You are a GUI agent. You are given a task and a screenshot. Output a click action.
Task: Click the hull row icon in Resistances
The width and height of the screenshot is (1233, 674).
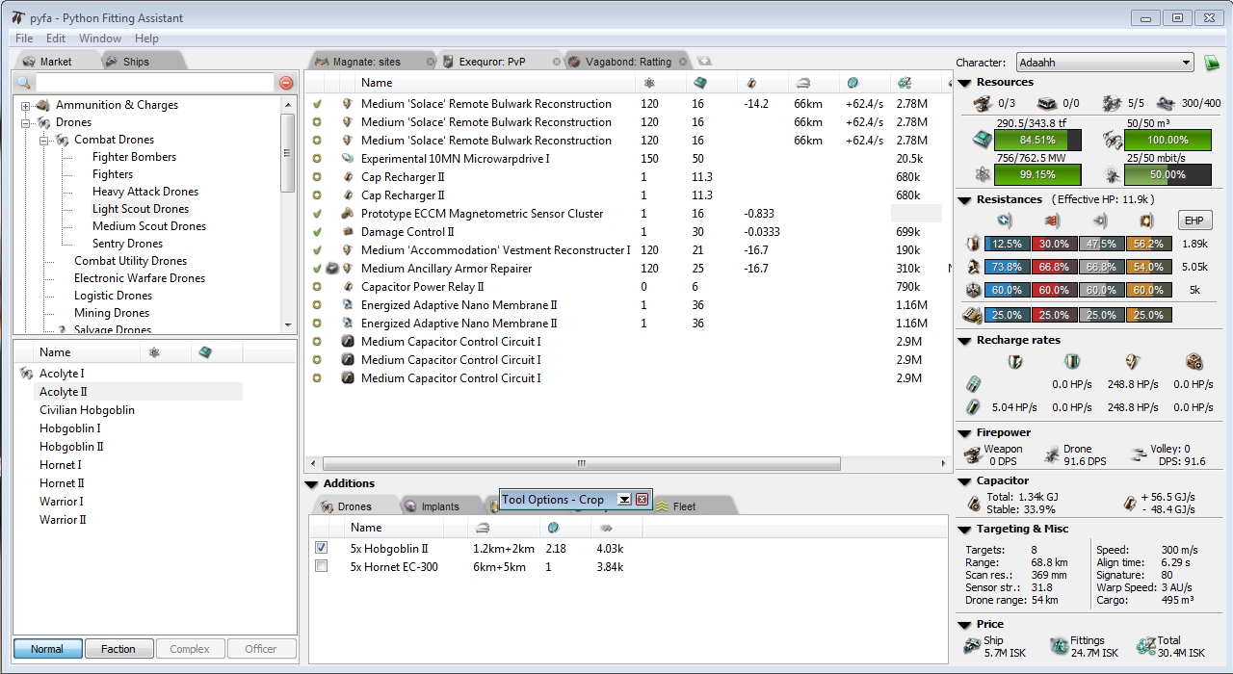point(973,290)
